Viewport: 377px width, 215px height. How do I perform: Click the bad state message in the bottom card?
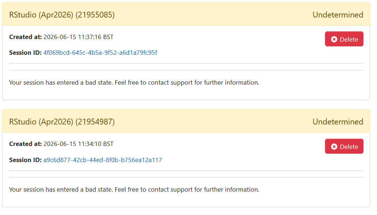(x=134, y=189)
